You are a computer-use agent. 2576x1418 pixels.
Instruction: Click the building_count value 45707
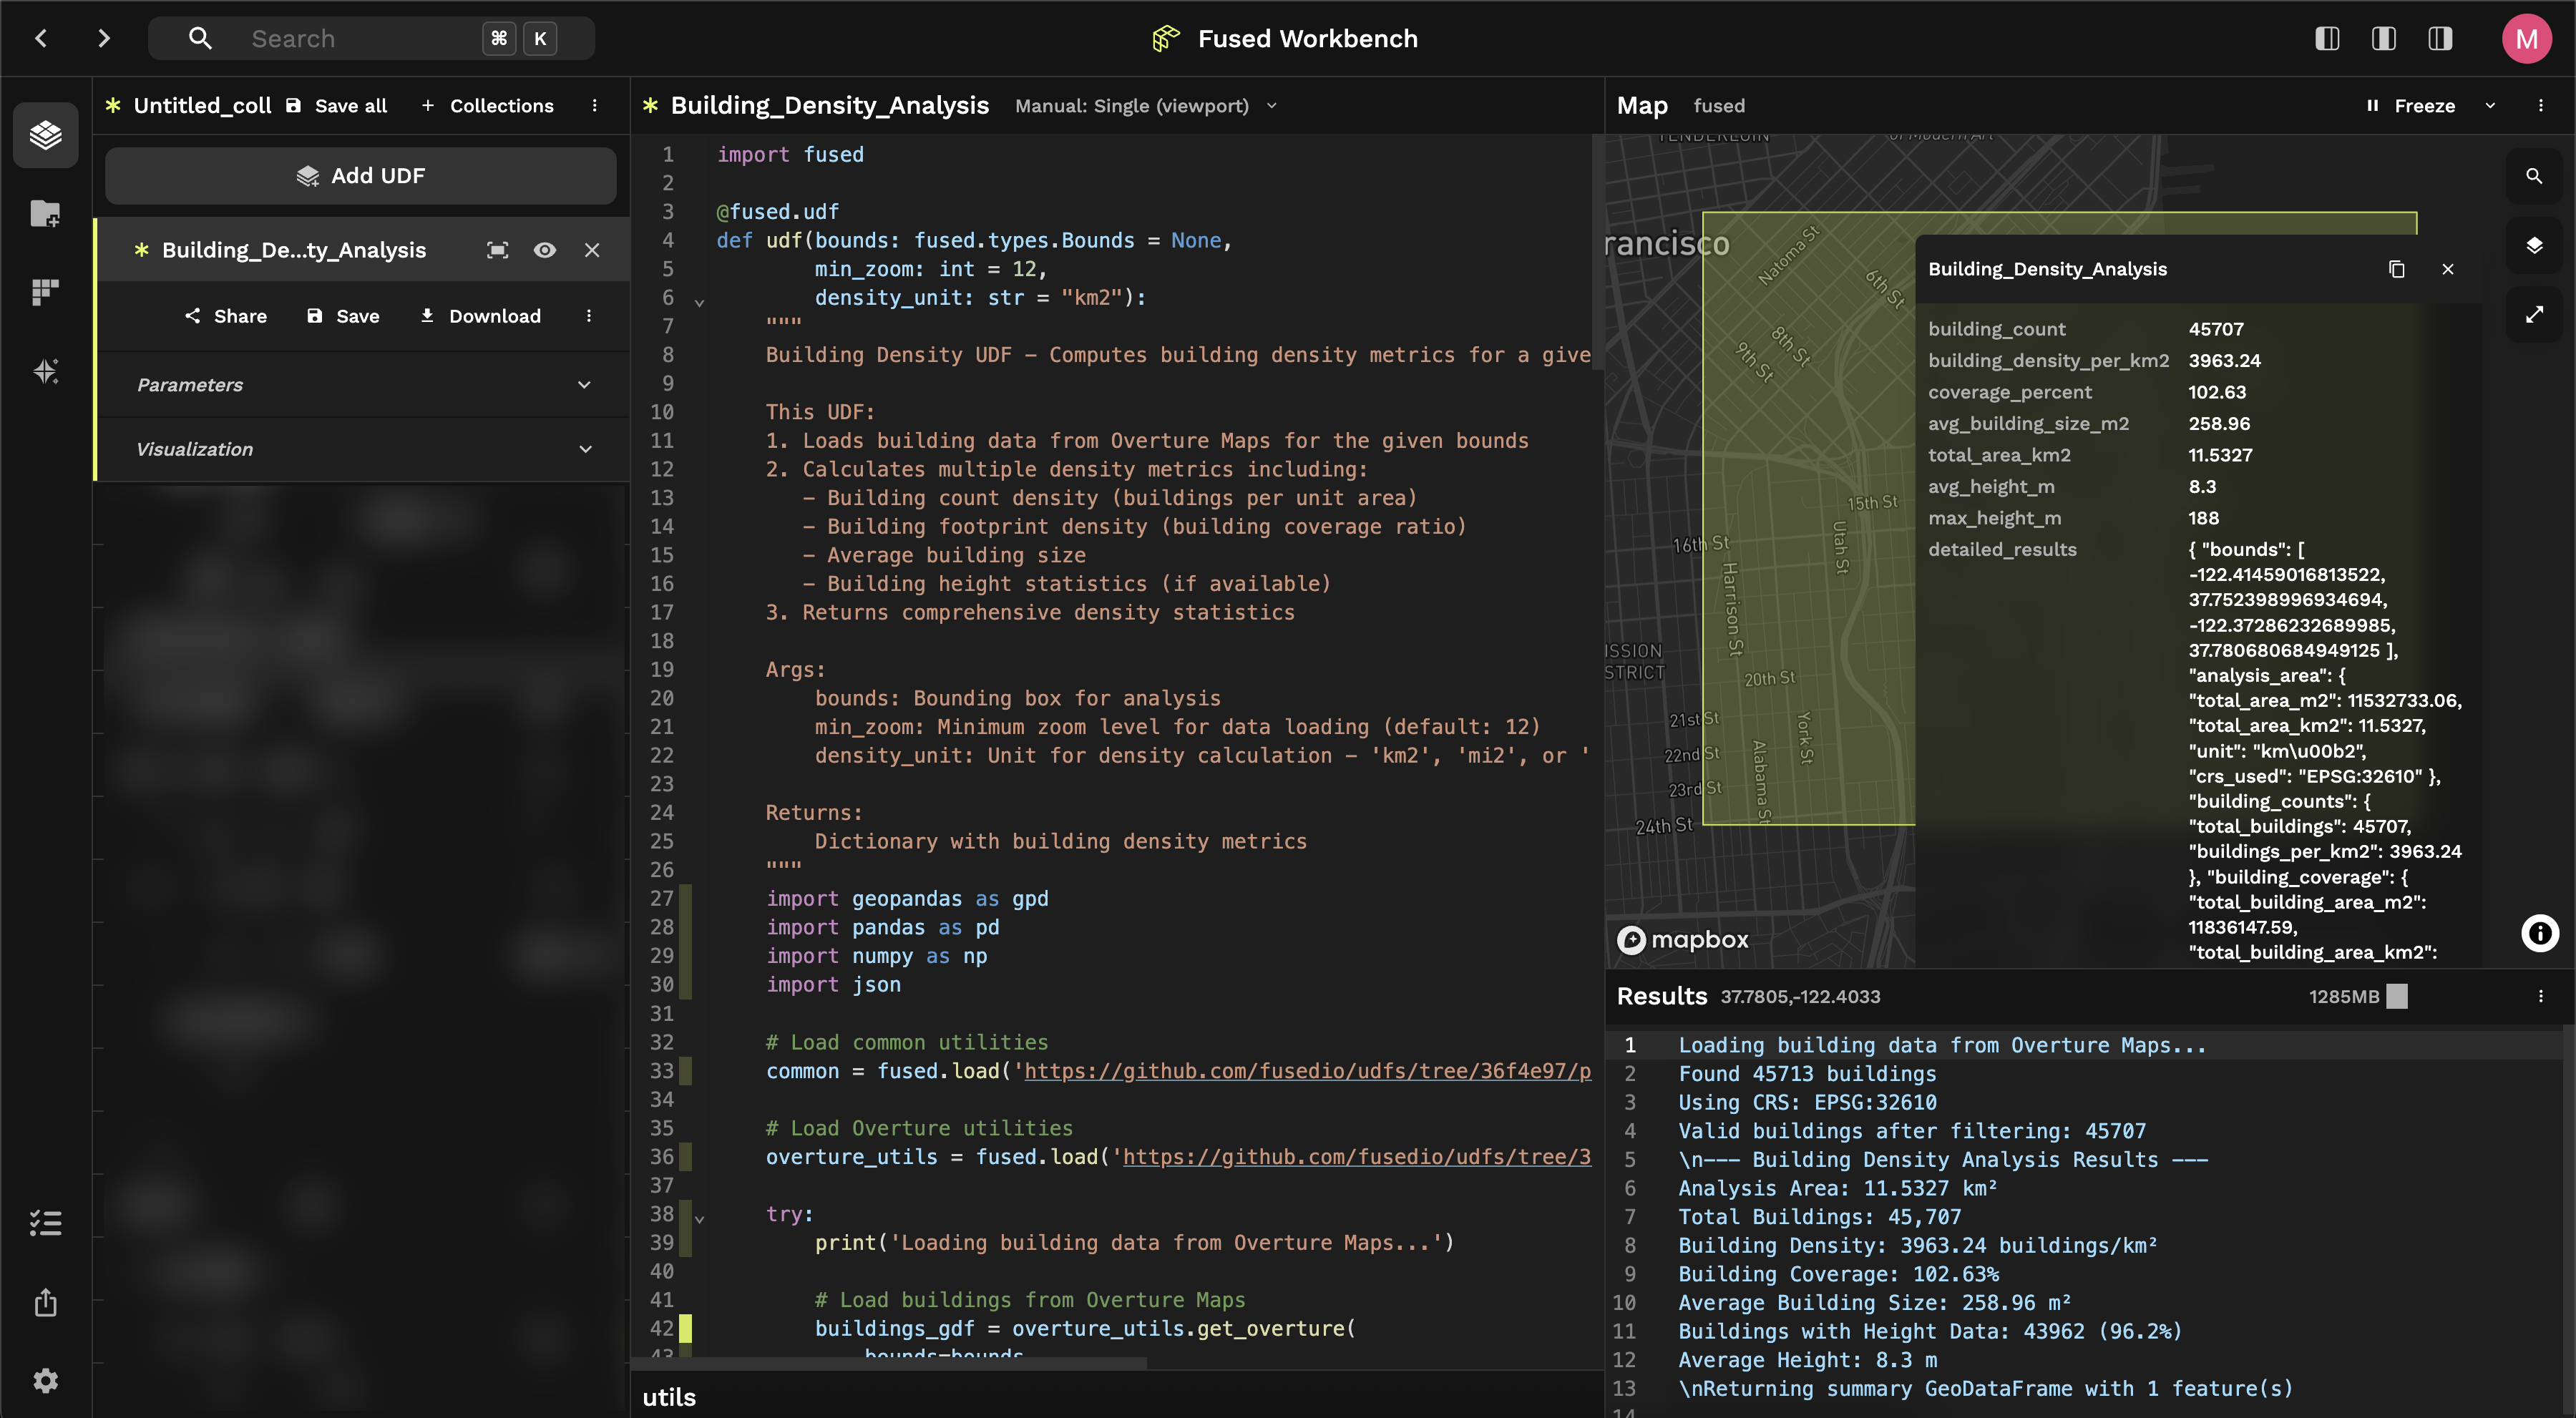2216,329
